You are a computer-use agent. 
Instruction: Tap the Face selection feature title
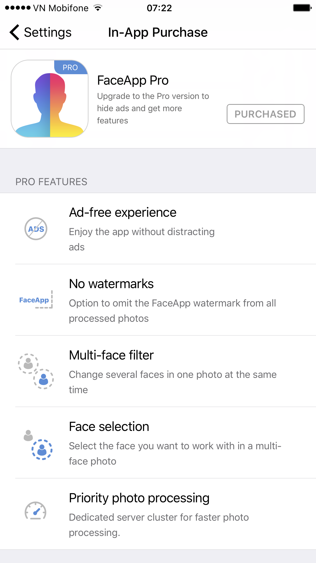(109, 427)
